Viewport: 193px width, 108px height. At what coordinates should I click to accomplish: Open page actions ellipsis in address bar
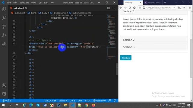pyautogui.click(x=174, y=8)
